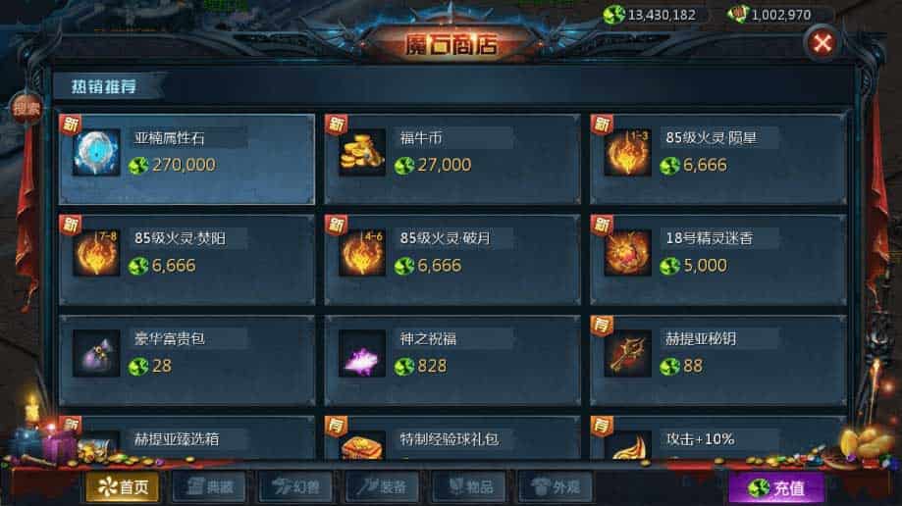
Task: Select the 18号精灵迷香 item icon
Action: pos(627,253)
